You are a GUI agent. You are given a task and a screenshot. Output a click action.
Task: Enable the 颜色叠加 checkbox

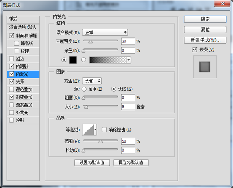pyautogui.click(x=12, y=90)
